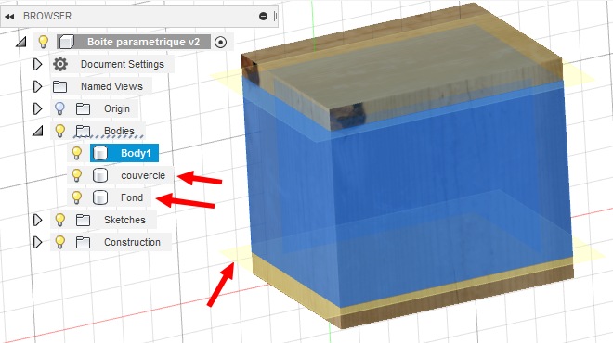Click the component cube icon of root document
This screenshot has width=613, height=343.
(x=67, y=42)
